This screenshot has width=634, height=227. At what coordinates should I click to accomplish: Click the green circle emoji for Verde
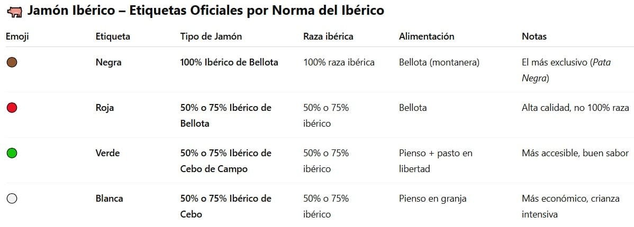[x=12, y=153]
